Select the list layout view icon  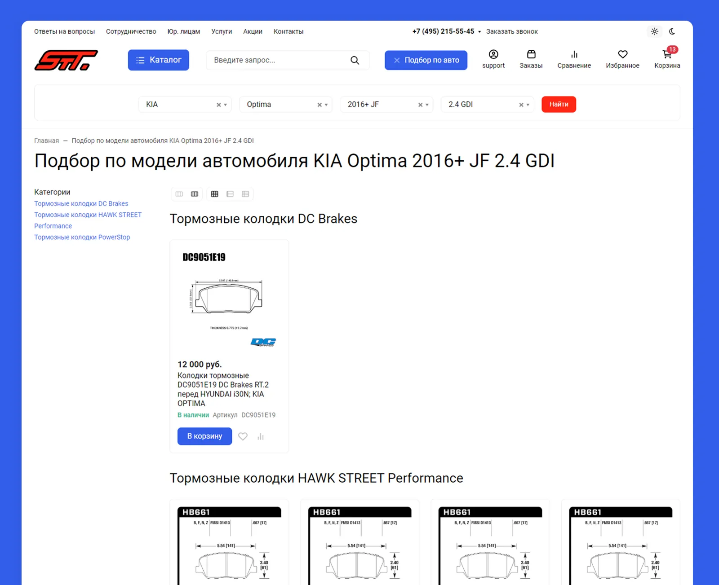[230, 194]
